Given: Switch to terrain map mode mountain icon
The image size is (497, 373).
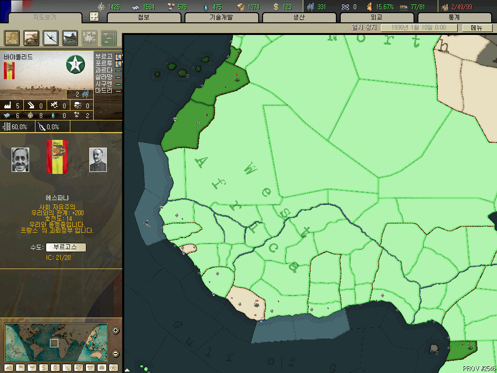Looking at the screenshot, I should [9, 368].
